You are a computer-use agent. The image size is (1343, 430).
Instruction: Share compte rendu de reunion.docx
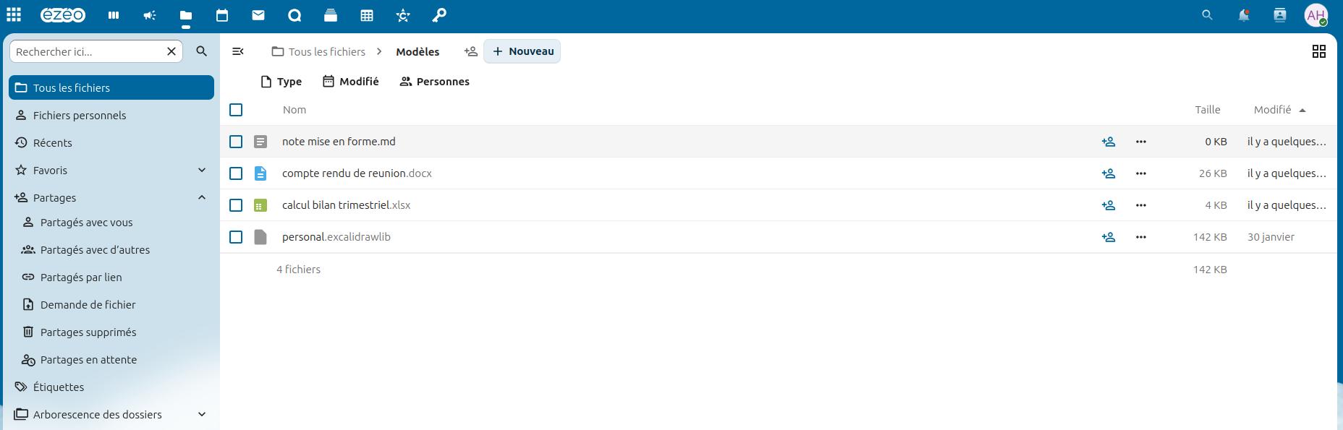(1109, 173)
